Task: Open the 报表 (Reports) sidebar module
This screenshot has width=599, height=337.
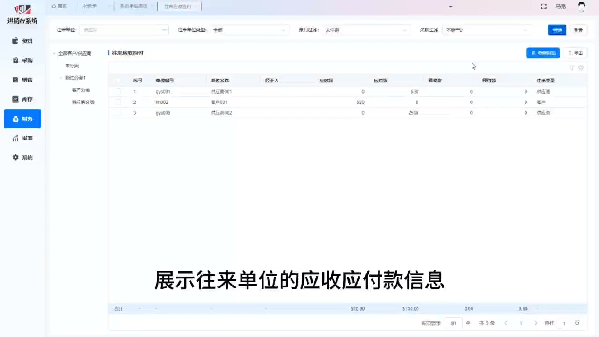Action: [22, 139]
